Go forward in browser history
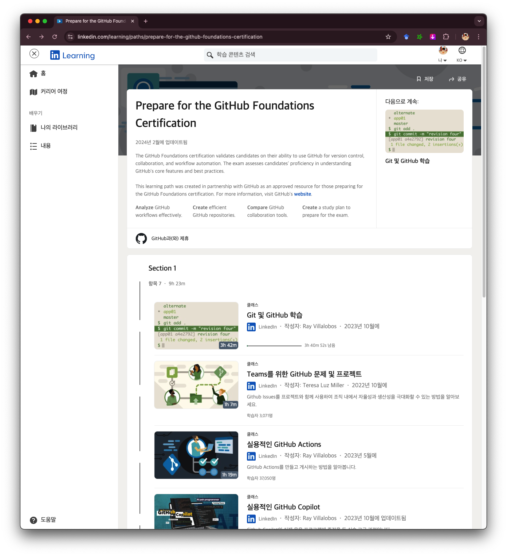Screen dimensions: 507x556 [x=42, y=37]
